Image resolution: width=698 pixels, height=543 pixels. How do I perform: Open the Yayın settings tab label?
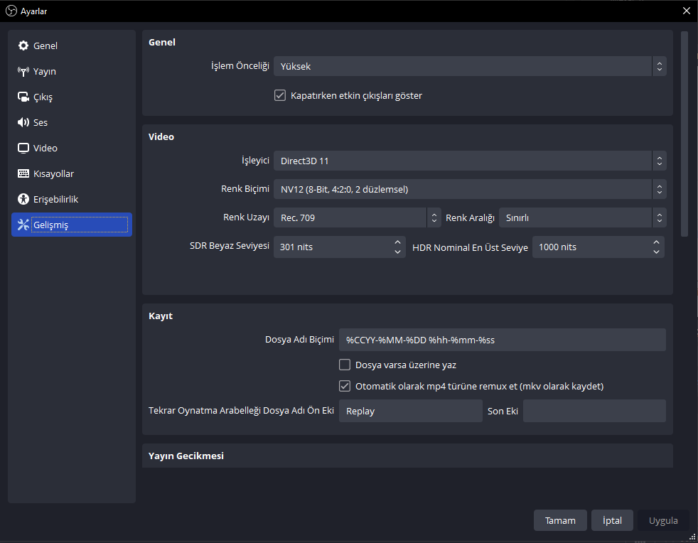[45, 72]
